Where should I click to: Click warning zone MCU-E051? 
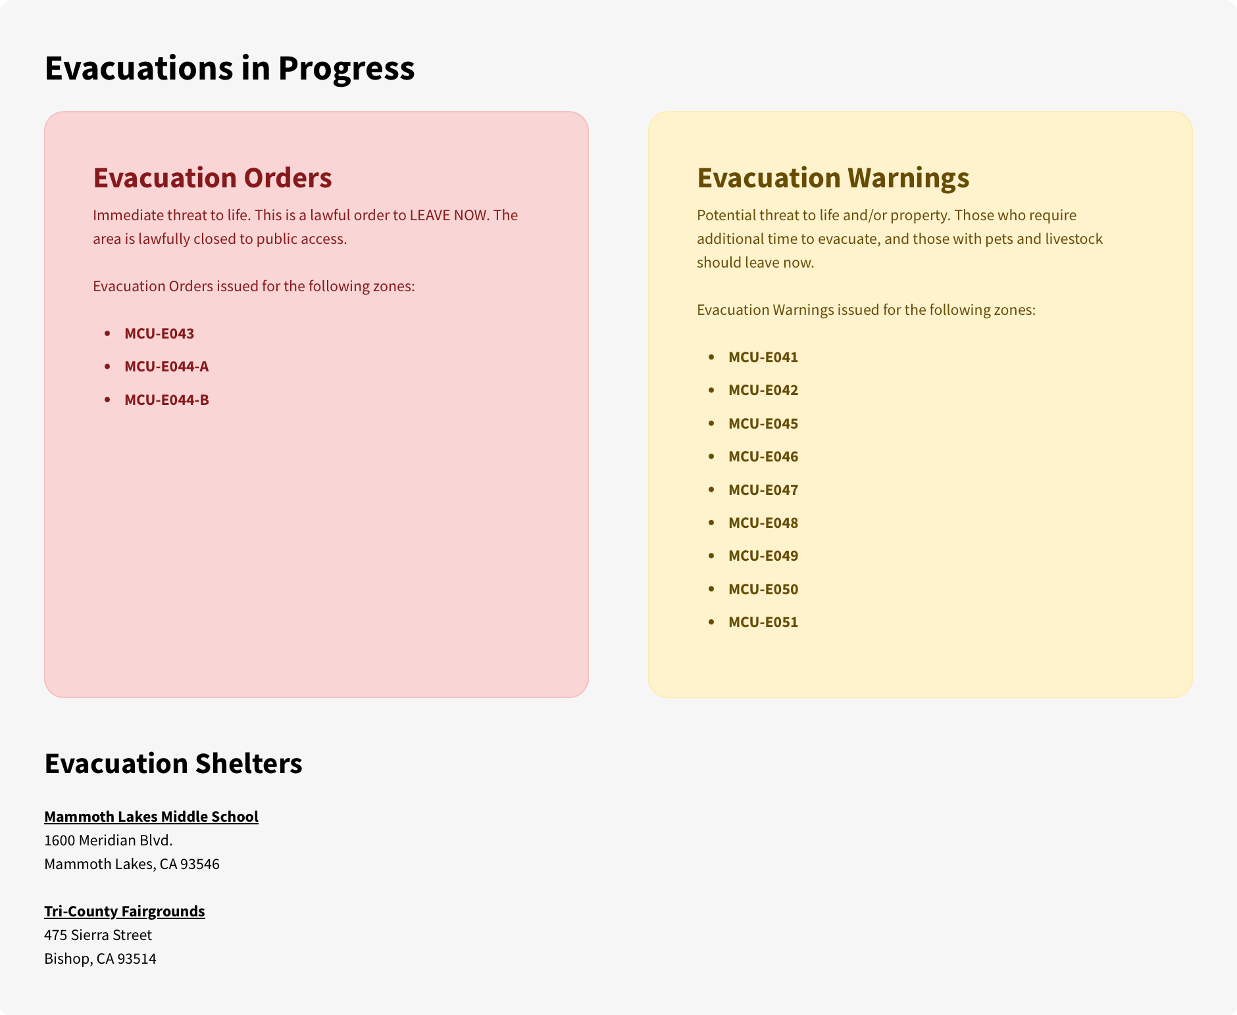[763, 623]
